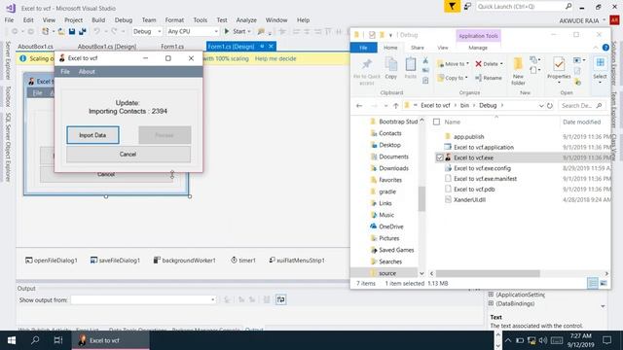Image resolution: width=623 pixels, height=350 pixels.
Task: Toggle the select-all checkbox beside Name column
Action: 436,122
